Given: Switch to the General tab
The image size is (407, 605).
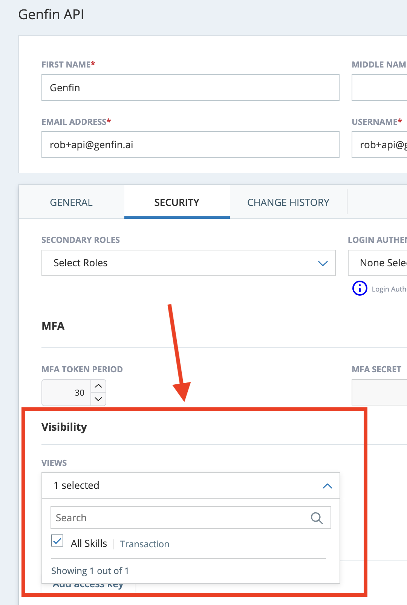Looking at the screenshot, I should pos(71,203).
